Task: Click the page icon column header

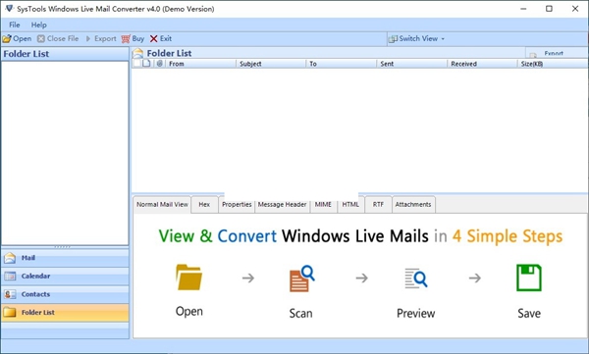Action: click(x=146, y=64)
